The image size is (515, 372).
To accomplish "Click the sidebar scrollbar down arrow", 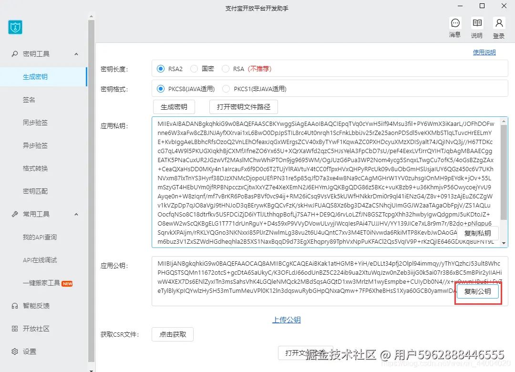I will coord(91,370).
